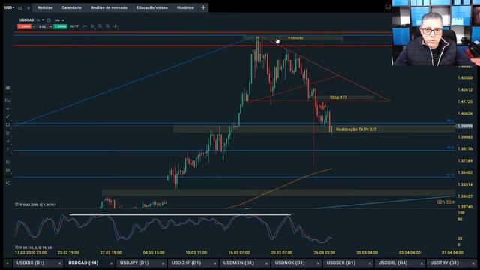
Task: Switch to USDCHF (D1) chart tab
Action: pyautogui.click(x=186, y=263)
